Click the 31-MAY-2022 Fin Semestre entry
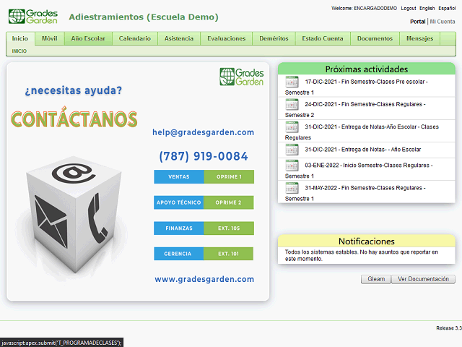Viewport: 462px width, 347px height. click(367, 192)
